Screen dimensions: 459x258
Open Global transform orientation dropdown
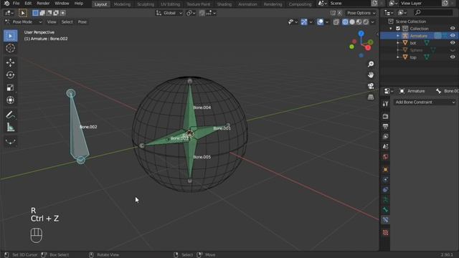click(x=169, y=13)
